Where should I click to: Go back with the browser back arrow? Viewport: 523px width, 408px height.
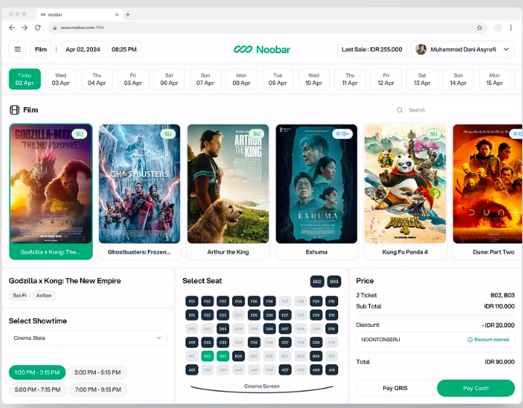click(x=12, y=28)
